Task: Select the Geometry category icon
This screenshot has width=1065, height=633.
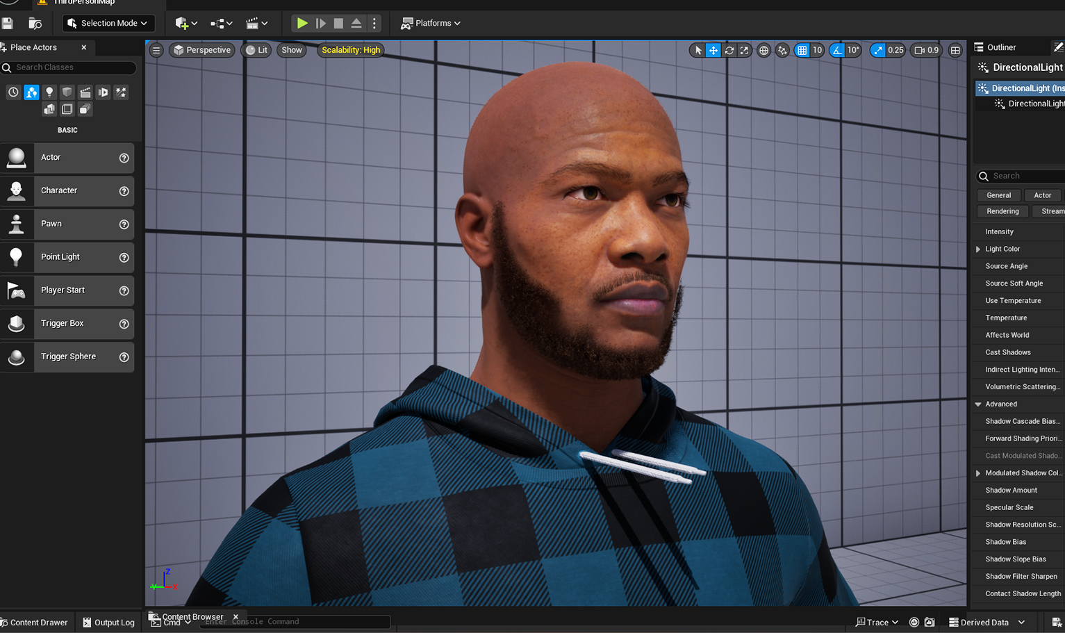Action: (49, 109)
